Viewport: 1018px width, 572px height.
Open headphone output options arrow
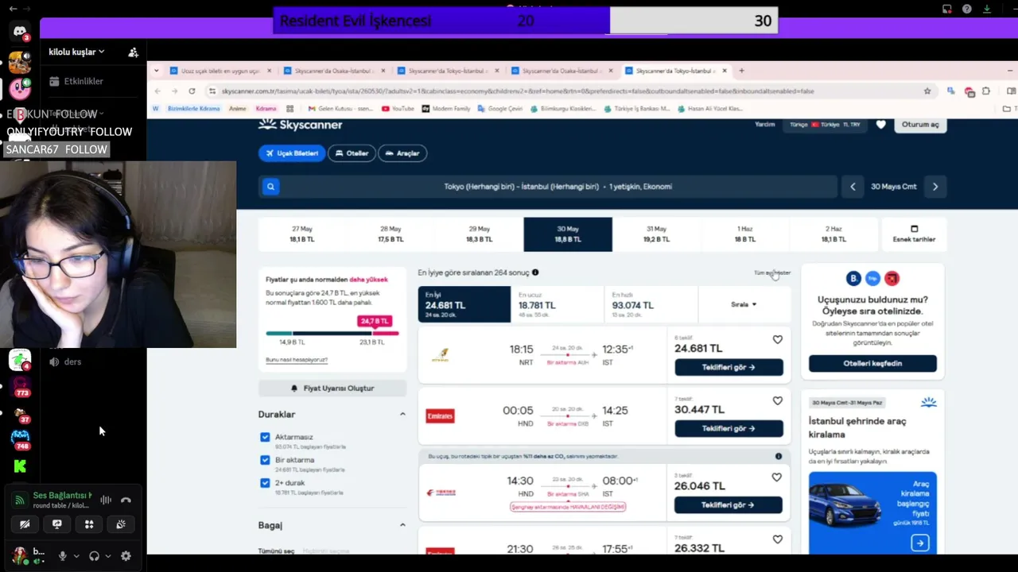[x=108, y=556]
